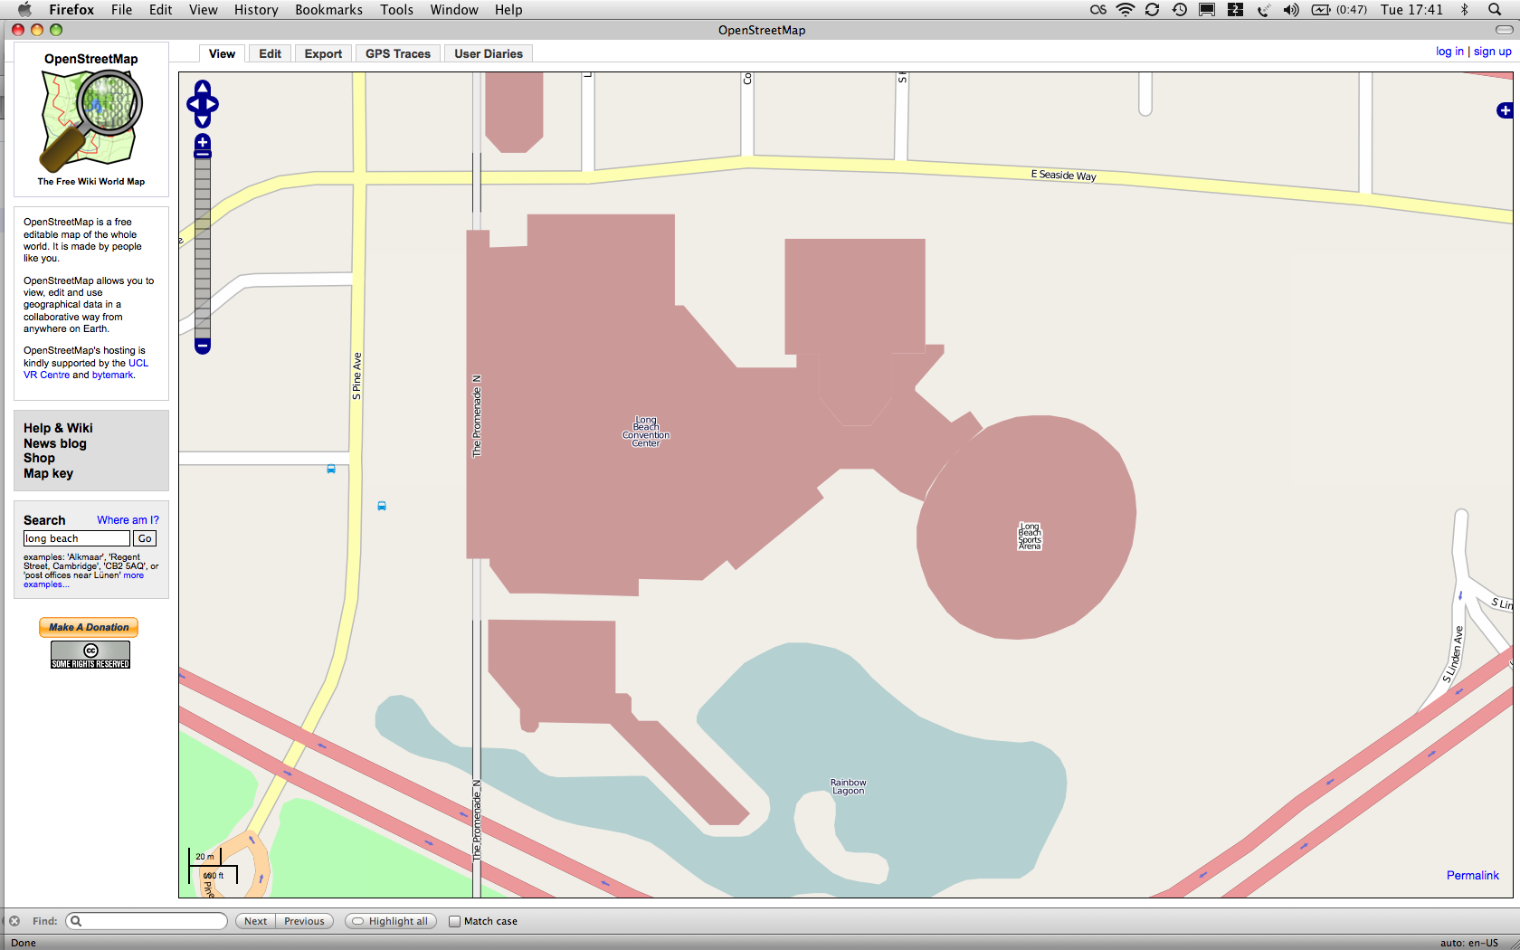Click the pan down arrow on map

pyautogui.click(x=203, y=120)
